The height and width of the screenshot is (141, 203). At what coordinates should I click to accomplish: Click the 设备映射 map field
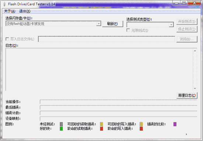tap(118, 118)
